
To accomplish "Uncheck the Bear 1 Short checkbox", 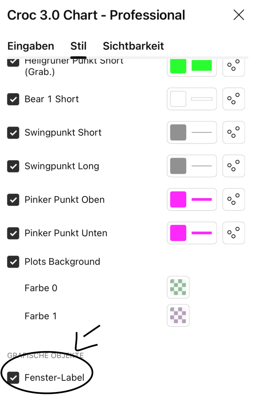I will [13, 99].
